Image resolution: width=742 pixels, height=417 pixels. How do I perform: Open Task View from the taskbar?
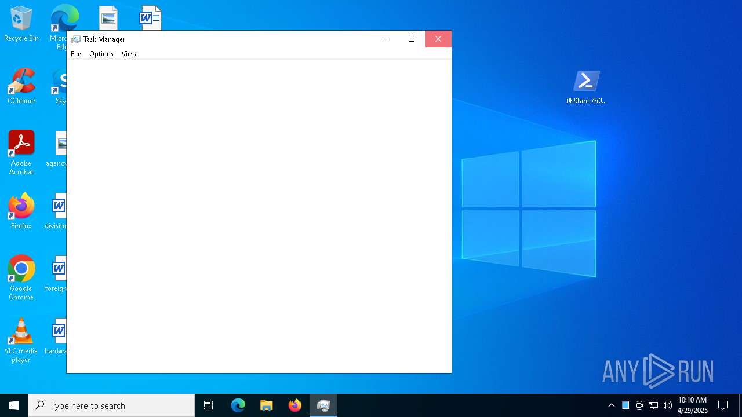(209, 405)
